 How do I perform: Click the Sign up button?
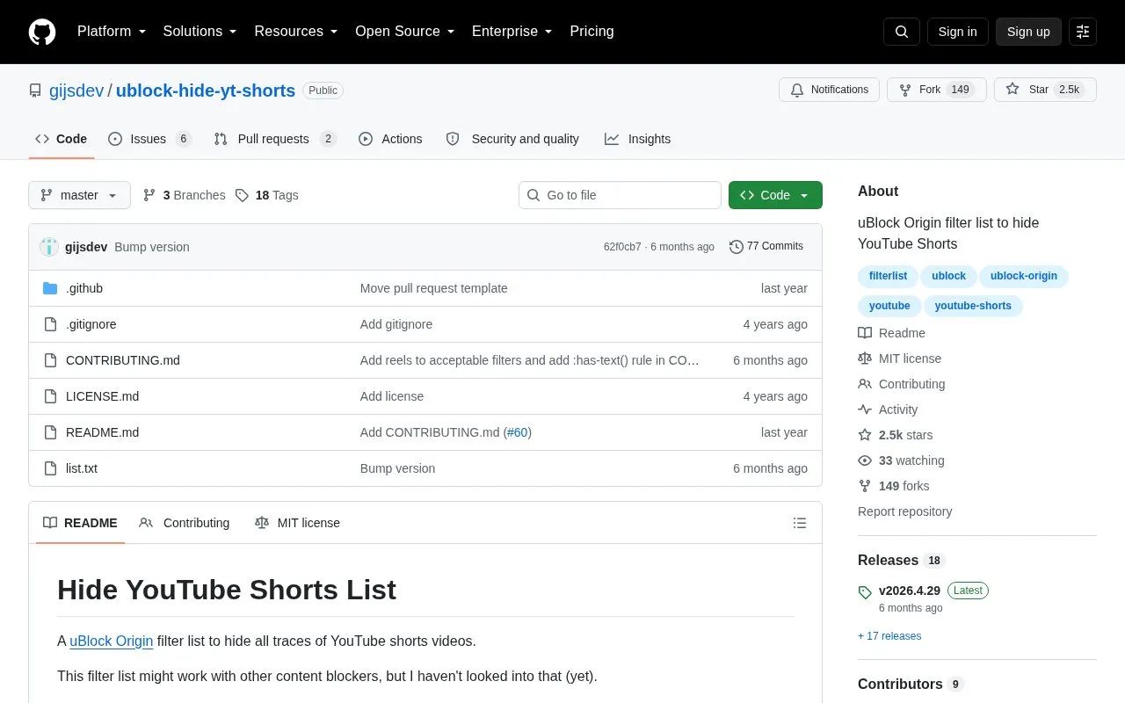(x=1028, y=32)
